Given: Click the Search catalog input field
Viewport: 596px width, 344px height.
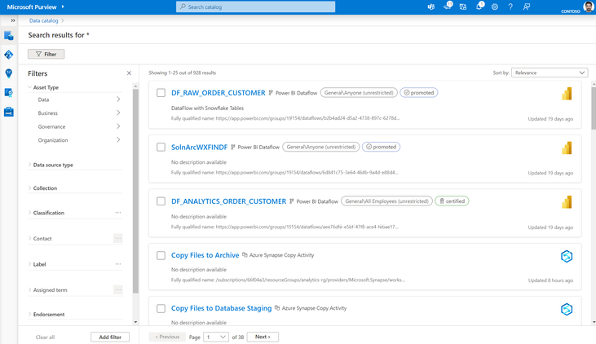Looking at the screenshot, I should point(255,7).
